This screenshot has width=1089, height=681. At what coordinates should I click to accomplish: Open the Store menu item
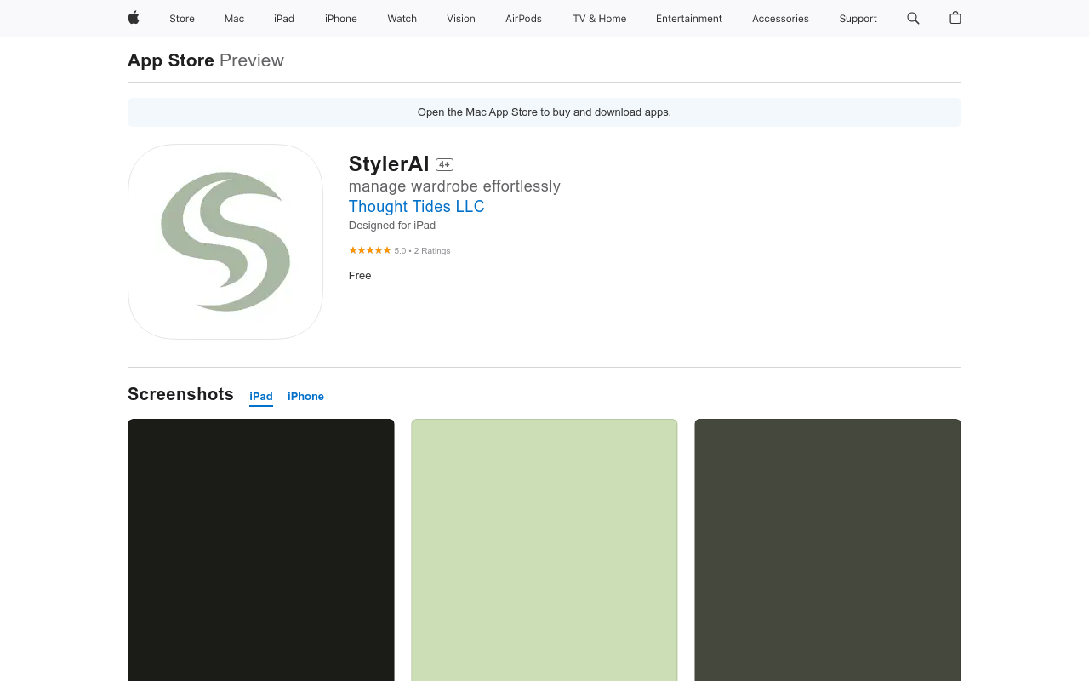[182, 19]
